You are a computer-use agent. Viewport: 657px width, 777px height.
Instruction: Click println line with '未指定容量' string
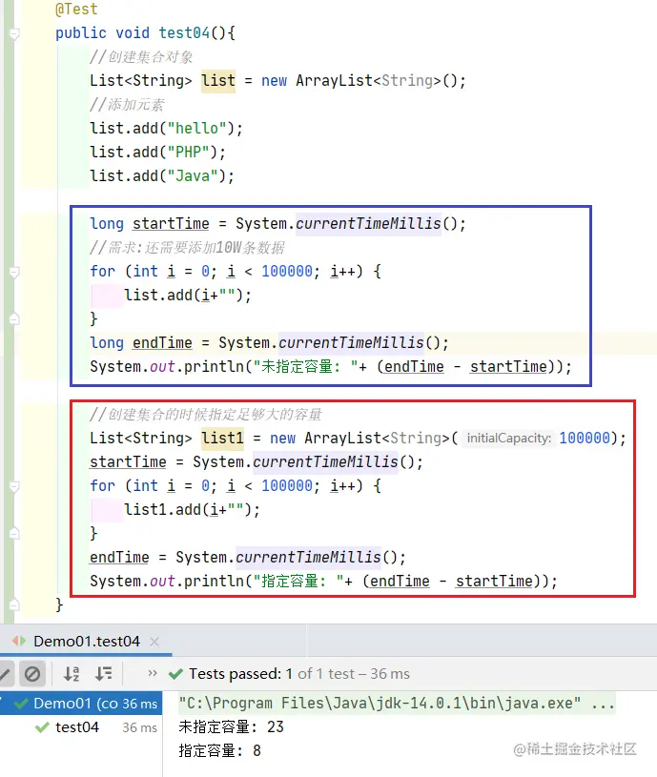click(331, 367)
